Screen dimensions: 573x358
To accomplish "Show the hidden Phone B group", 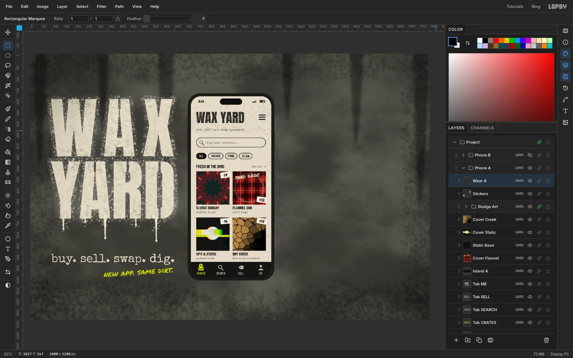I will click(x=530, y=155).
